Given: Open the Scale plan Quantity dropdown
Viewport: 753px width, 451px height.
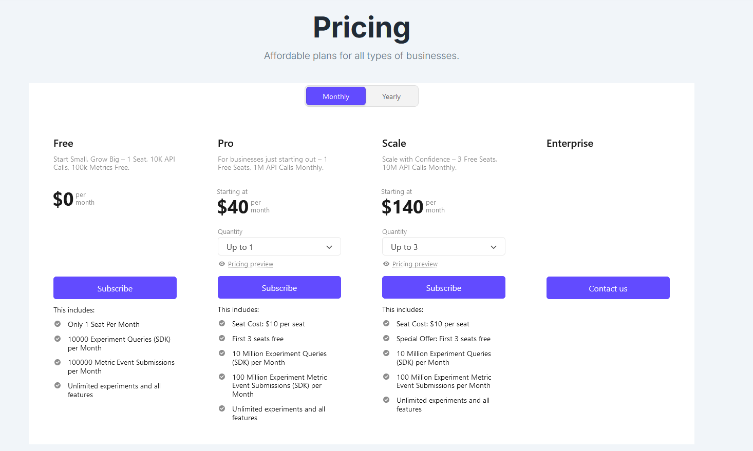Looking at the screenshot, I should 444,247.
